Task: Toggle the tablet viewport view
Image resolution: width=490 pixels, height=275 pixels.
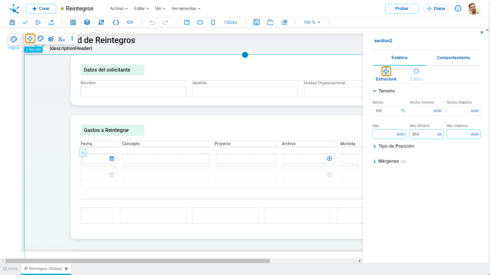Action: [x=200, y=22]
